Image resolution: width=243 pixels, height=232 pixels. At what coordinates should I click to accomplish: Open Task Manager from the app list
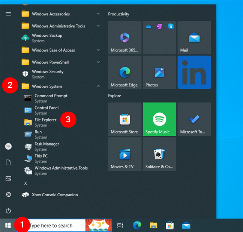pyautogui.click(x=61, y=146)
